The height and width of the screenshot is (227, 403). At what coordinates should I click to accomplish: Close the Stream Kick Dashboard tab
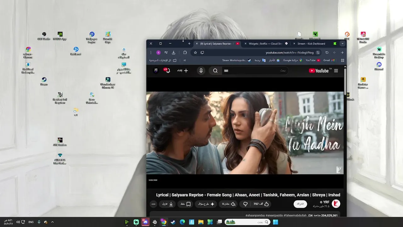click(294, 44)
